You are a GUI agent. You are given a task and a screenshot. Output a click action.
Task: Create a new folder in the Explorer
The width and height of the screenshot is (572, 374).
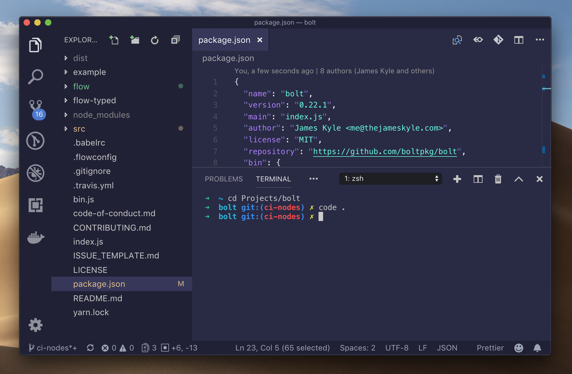[x=135, y=40]
